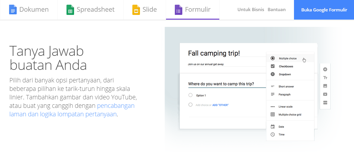Click the add image icon
This screenshot has width=354, height=152.
click(x=325, y=86)
